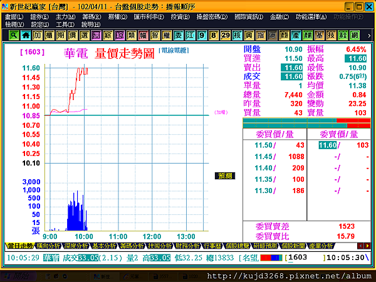Click the 名望 color bar in status line
The width and height of the screenshot is (376, 282).
(271, 258)
